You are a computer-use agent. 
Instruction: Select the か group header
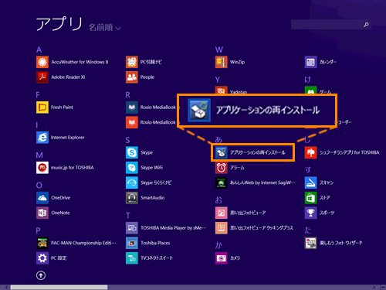coord(218,245)
